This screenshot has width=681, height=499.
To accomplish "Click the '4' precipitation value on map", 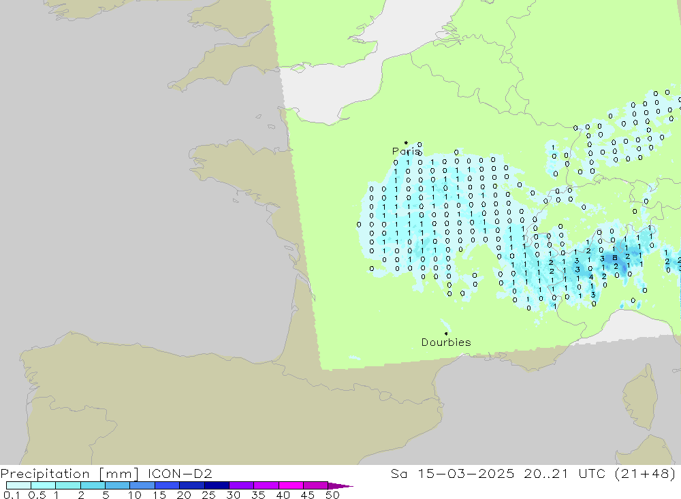I will (x=591, y=277).
